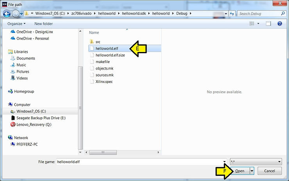The image size is (289, 181).
Task: Click helloworld.sdk in the breadcrumb path
Action: tap(134, 13)
